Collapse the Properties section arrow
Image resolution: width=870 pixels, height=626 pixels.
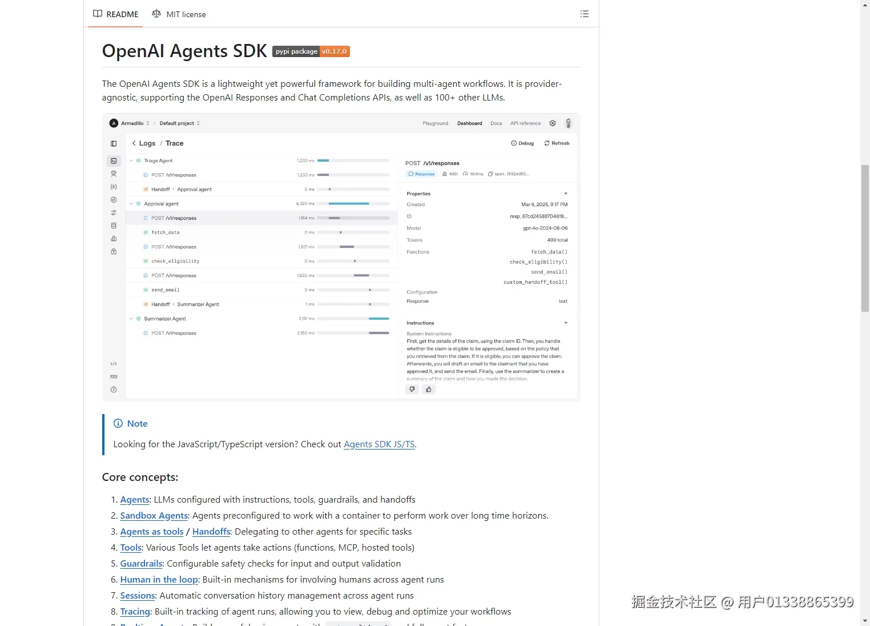(566, 194)
